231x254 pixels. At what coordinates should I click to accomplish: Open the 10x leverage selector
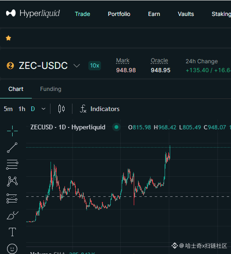tap(95, 66)
